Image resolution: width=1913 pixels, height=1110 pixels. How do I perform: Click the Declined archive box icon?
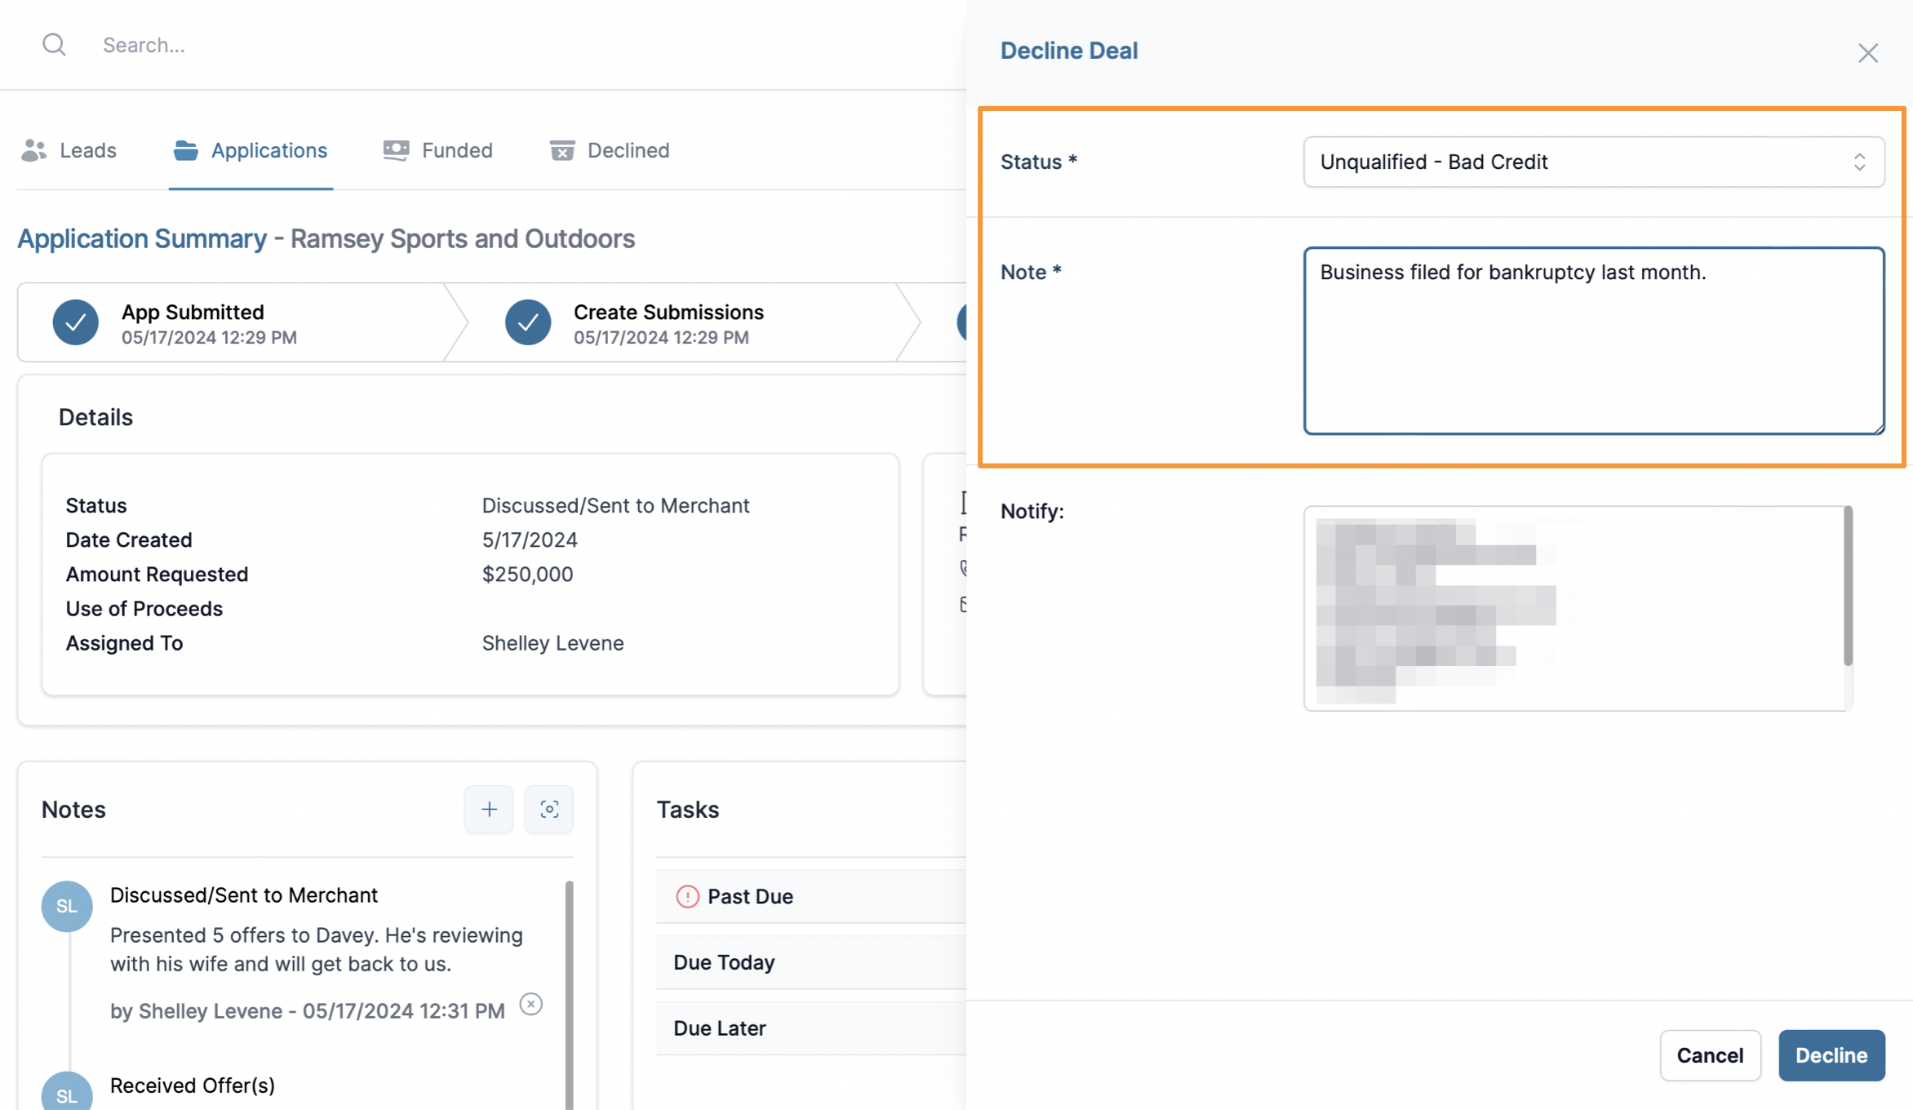(x=562, y=150)
